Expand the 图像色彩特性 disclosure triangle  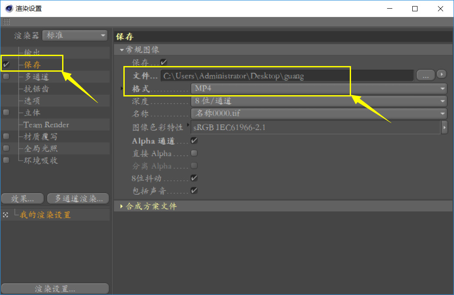(188, 125)
